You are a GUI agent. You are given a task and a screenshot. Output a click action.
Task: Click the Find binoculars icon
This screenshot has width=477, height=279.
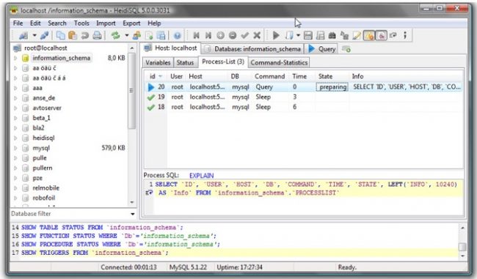(x=332, y=36)
